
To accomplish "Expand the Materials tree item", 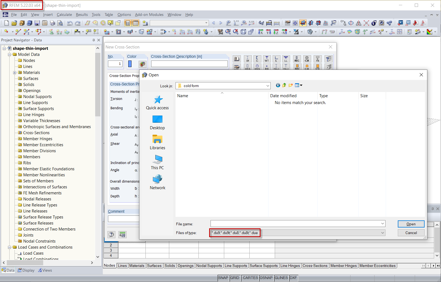I will pyautogui.click(x=15, y=72).
